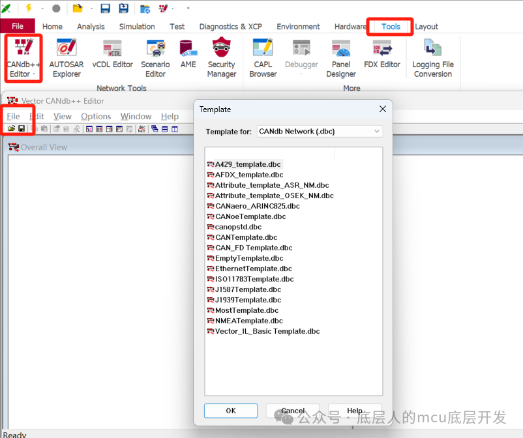
Task: Toggle the dec/hex number display
Action: [x=142, y=128]
